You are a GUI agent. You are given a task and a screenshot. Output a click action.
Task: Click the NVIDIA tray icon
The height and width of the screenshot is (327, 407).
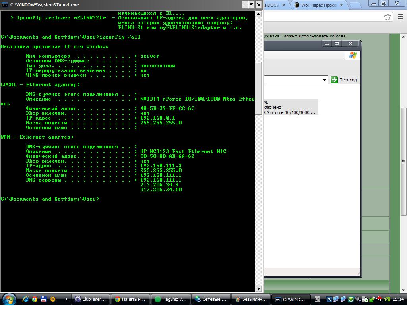click(x=387, y=299)
